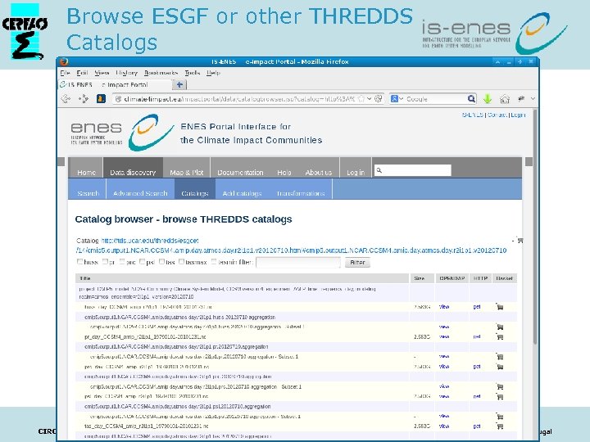Open the View menu

102,73
